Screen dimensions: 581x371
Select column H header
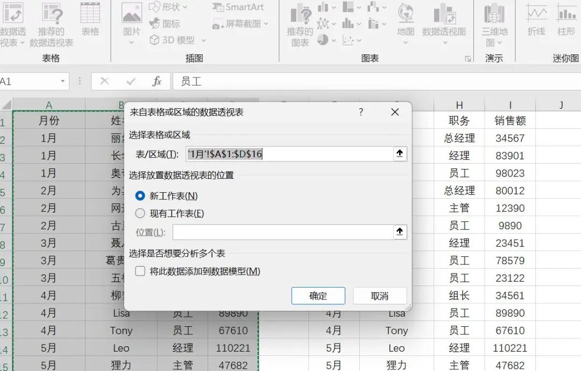pos(459,106)
